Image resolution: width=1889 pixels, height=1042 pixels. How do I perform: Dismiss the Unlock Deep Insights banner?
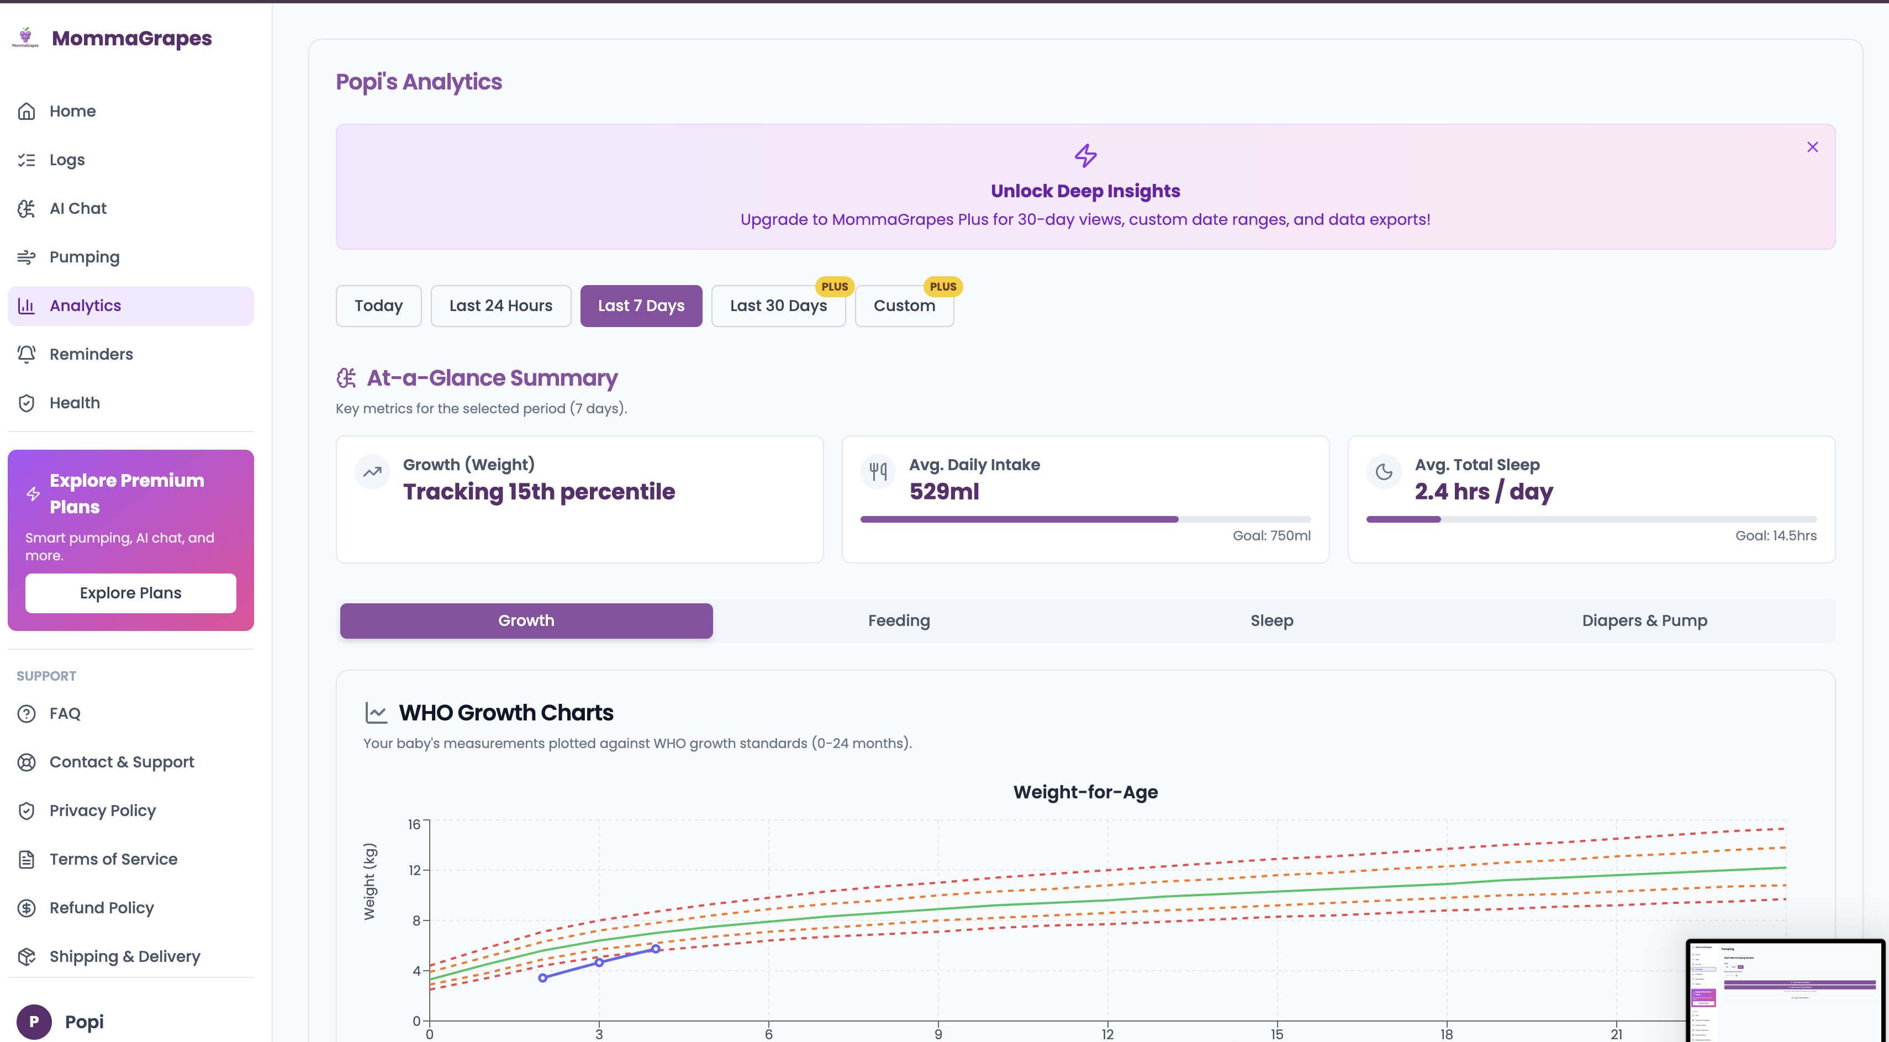coord(1812,146)
